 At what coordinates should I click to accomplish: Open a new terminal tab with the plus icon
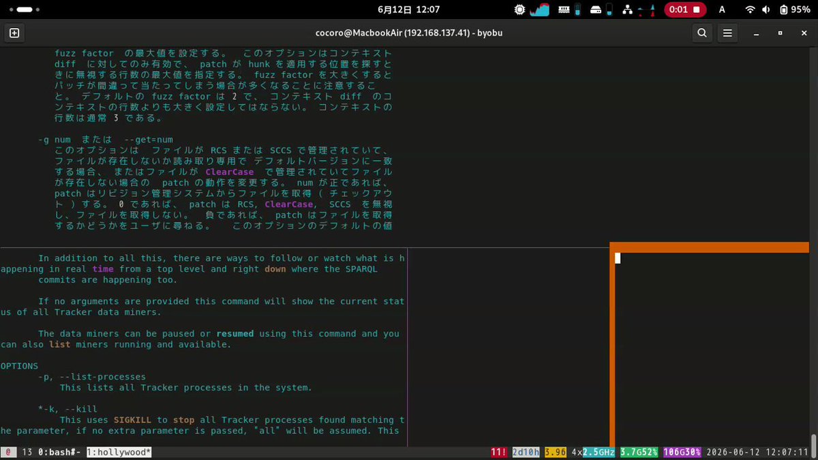tap(14, 33)
